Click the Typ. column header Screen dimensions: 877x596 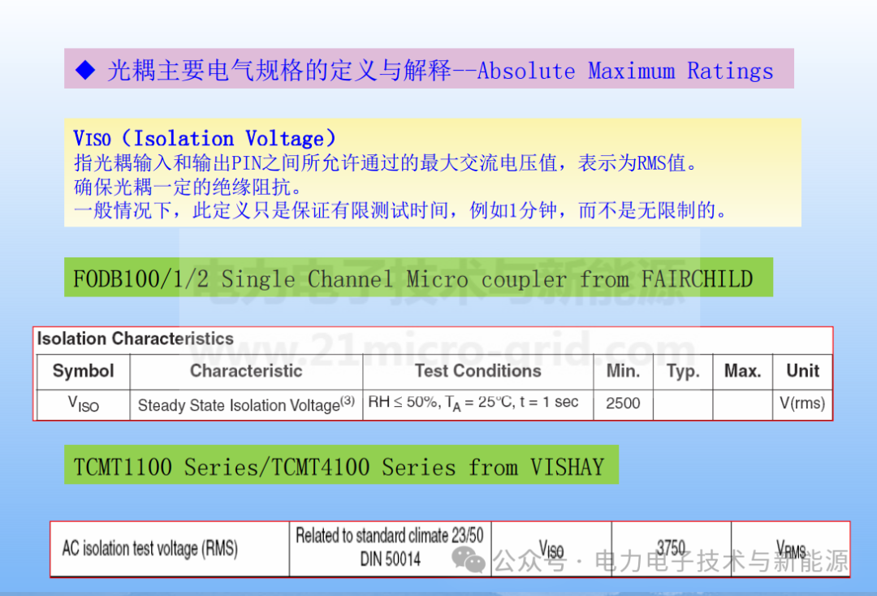[x=683, y=371]
